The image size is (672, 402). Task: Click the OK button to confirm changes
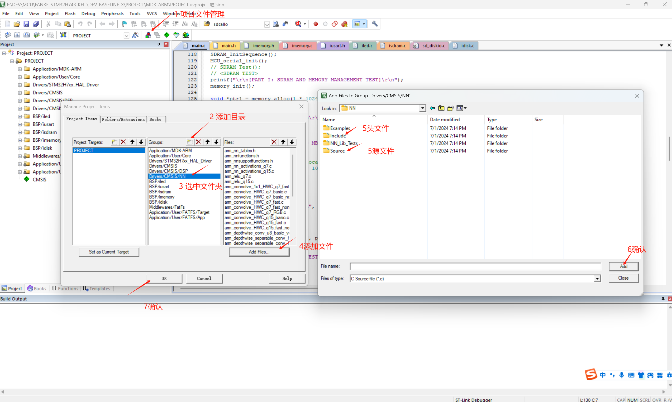point(164,277)
